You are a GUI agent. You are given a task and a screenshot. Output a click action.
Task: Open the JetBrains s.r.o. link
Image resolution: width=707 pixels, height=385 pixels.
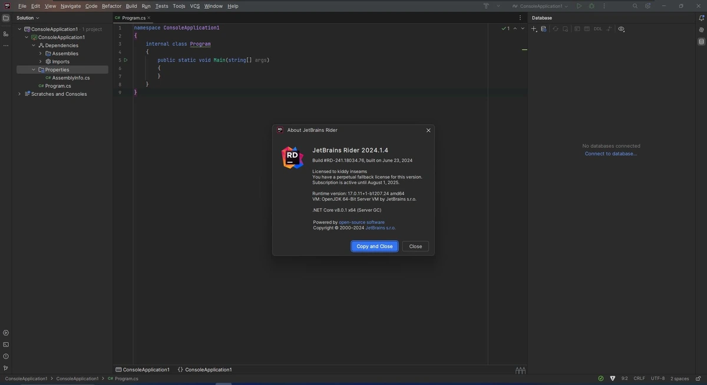381,228
